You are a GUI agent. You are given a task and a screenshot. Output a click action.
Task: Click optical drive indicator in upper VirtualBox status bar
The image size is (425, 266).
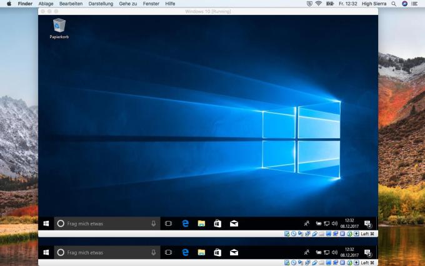click(x=294, y=233)
